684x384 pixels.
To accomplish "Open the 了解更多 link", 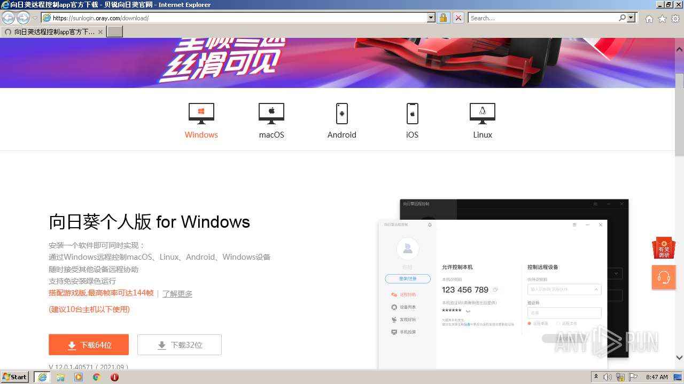I will [x=177, y=293].
